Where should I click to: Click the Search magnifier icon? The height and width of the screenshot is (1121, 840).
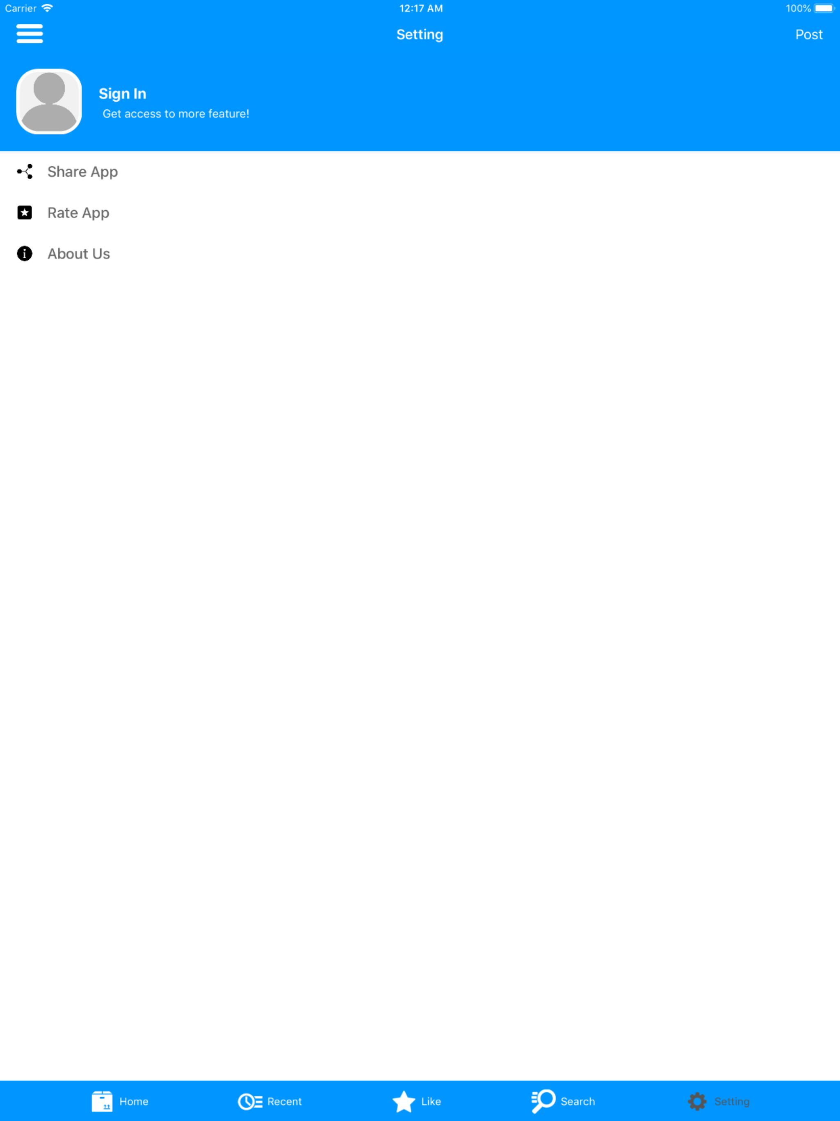pyautogui.click(x=543, y=1101)
